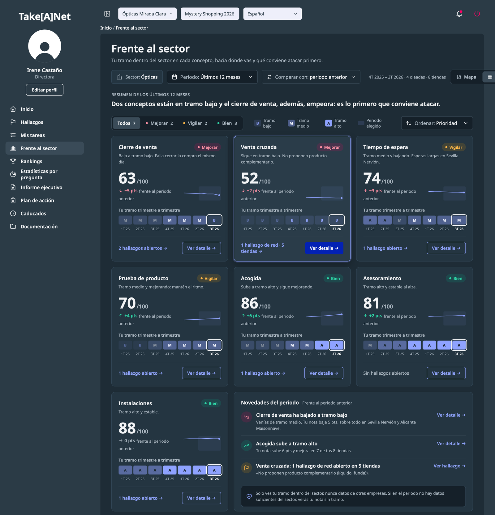
Task: Click down-trend icon of Cierre de venta news
Action: pos(246,417)
